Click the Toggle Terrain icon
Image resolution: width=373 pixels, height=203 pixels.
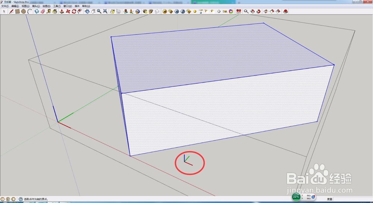pyautogui.click(x=119, y=12)
